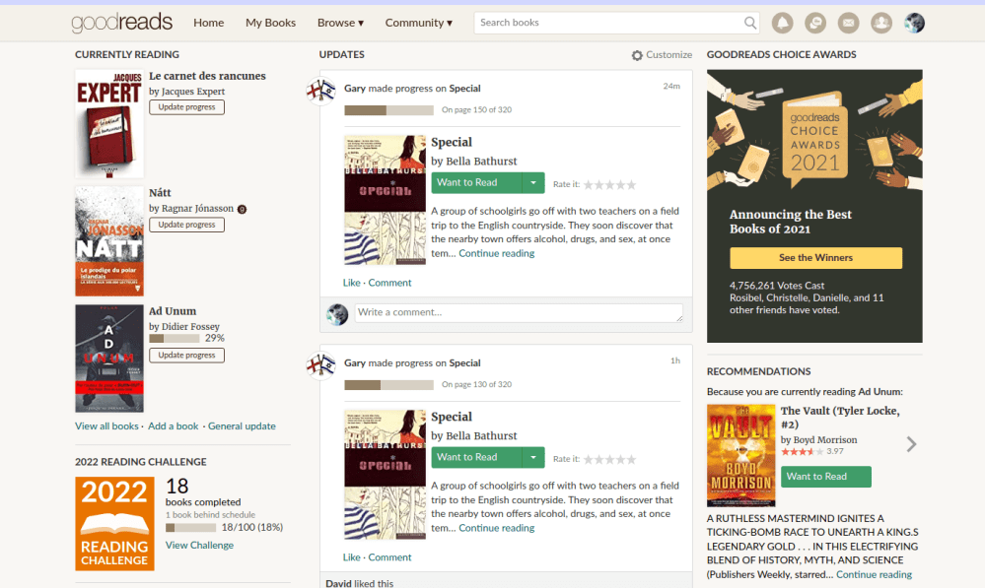Open the messages envelope icon
This screenshot has width=985, height=588.
pos(848,23)
